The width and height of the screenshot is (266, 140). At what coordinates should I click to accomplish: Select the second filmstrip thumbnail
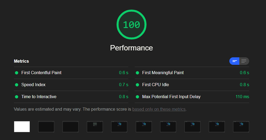pos(46,127)
